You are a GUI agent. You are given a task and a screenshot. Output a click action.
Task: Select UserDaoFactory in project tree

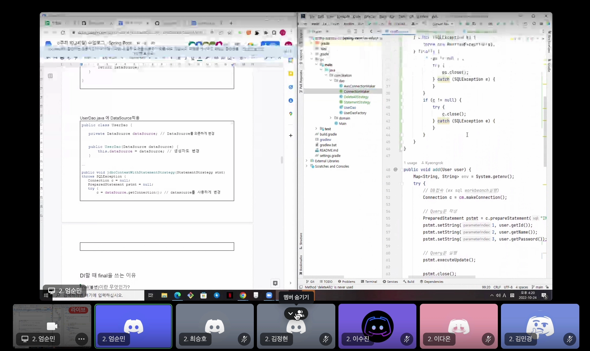(355, 113)
